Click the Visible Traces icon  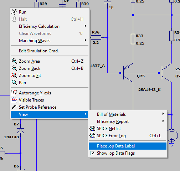pos(14,100)
